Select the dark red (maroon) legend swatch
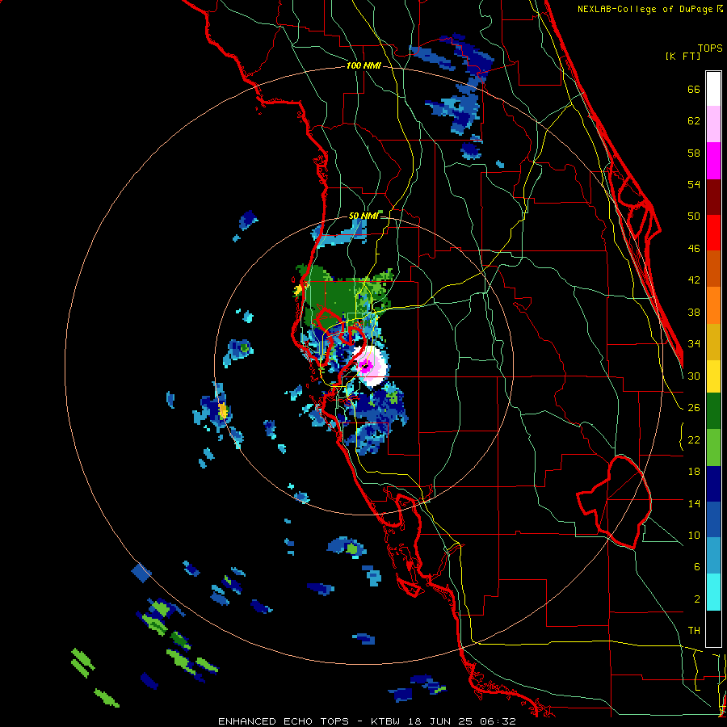The height and width of the screenshot is (727, 727). 713,197
